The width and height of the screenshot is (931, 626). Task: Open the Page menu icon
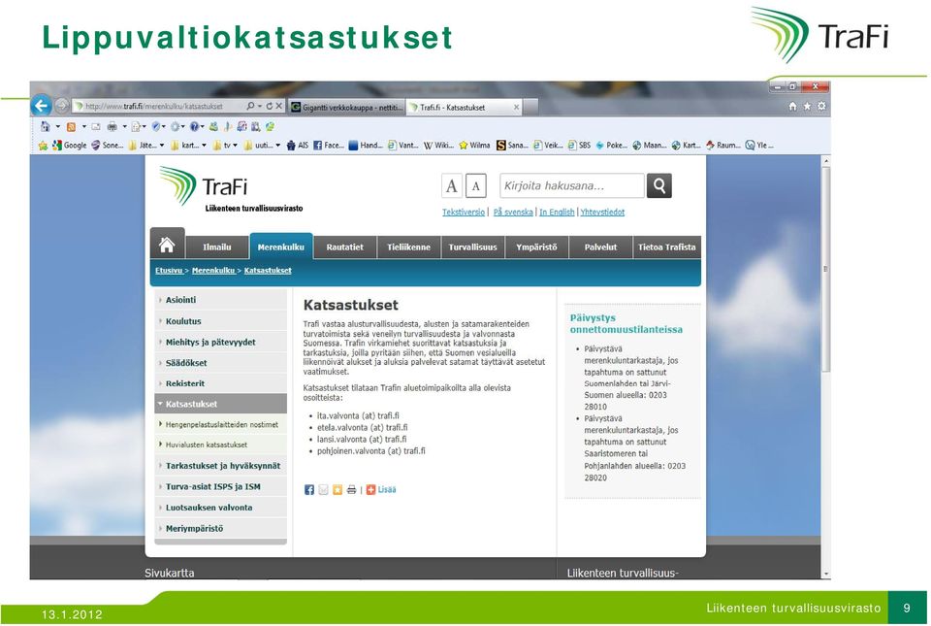[x=136, y=126]
